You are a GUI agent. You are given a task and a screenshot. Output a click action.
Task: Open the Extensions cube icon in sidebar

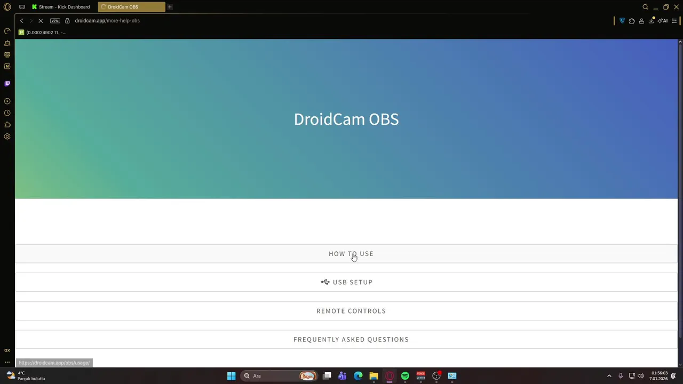[x=7, y=125]
